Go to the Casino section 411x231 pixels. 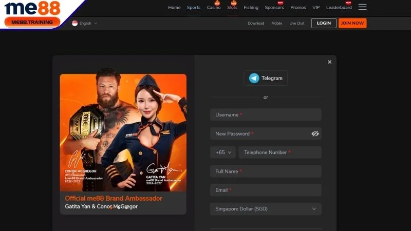pos(214,8)
